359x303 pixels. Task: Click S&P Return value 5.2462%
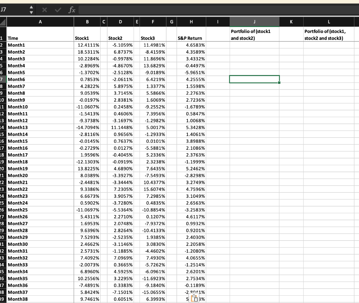pos(191,169)
